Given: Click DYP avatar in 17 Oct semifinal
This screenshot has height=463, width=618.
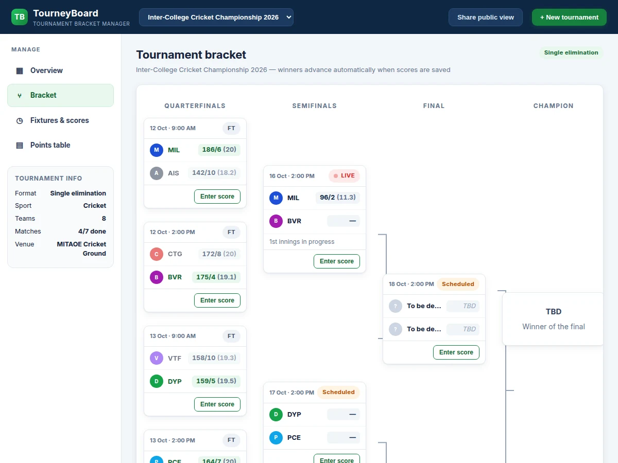Looking at the screenshot, I should 276,414.
